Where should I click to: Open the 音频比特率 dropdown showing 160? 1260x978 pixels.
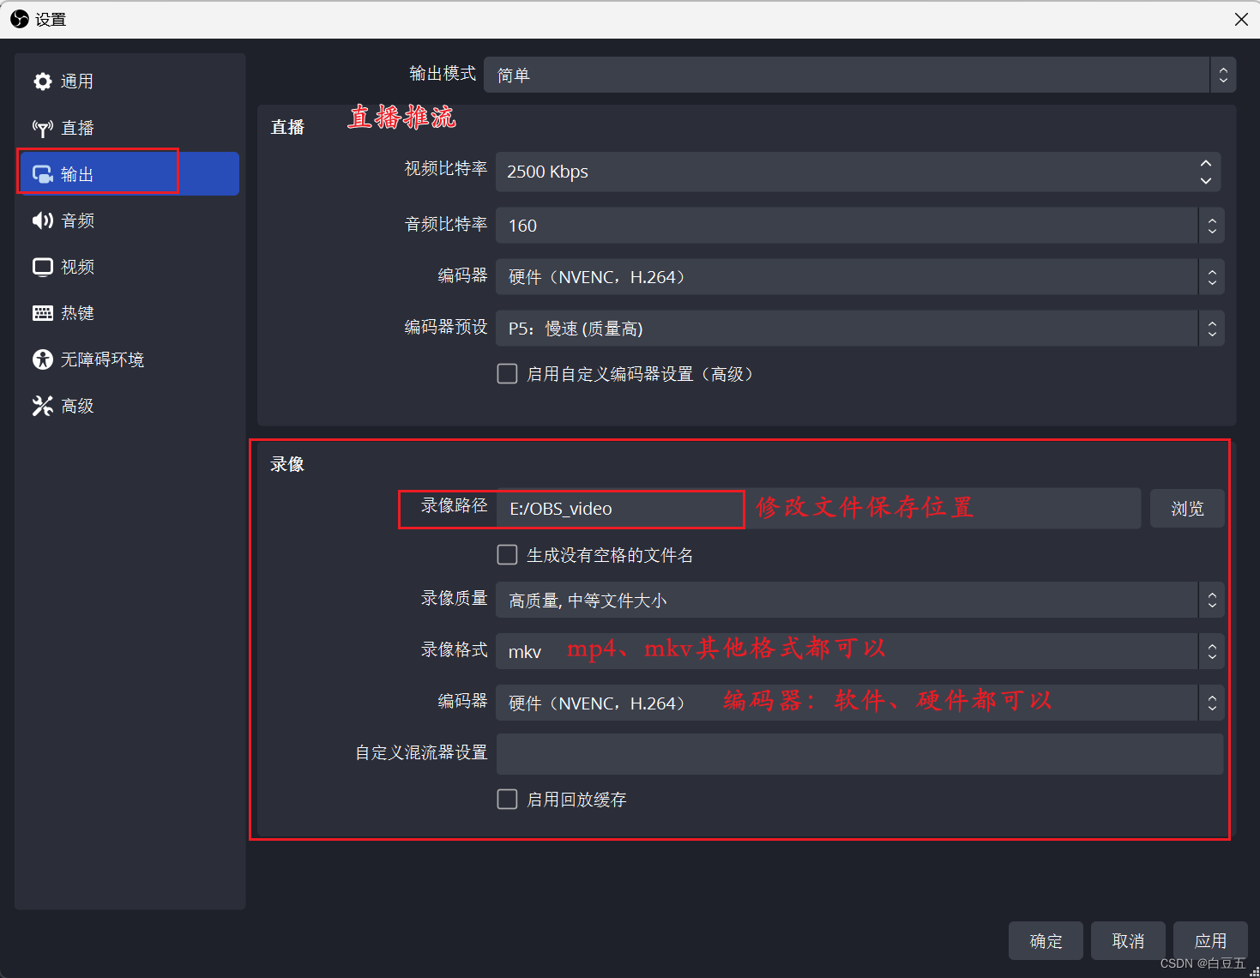pos(859,226)
